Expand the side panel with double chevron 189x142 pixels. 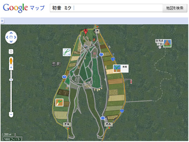click(2, 21)
